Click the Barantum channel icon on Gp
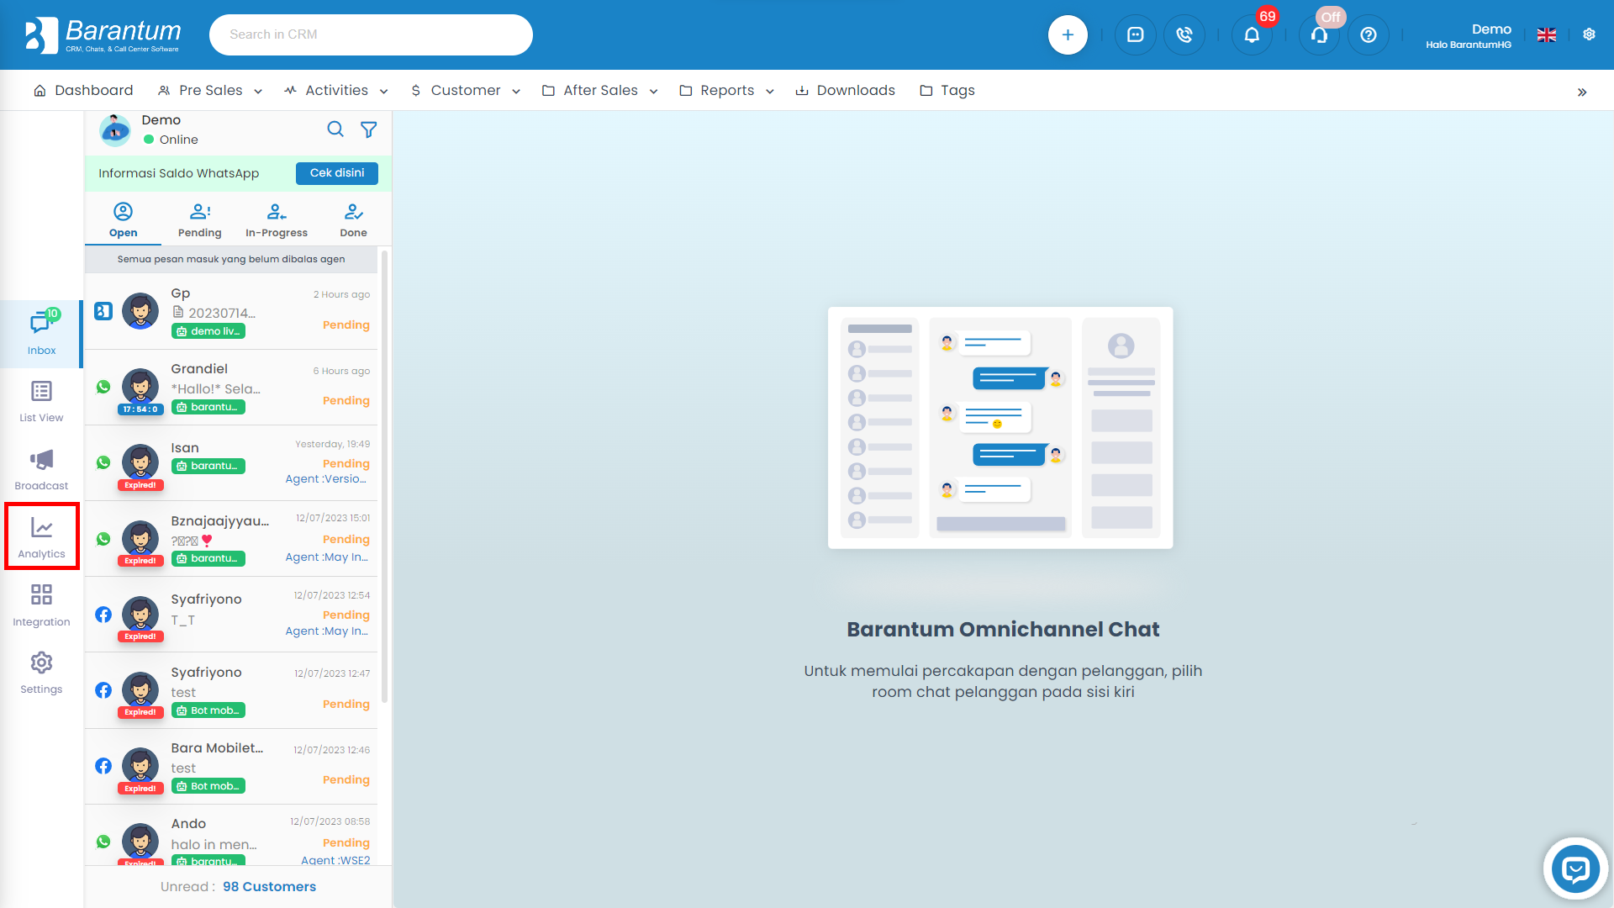Screen dimensions: 1614x908 click(103, 311)
